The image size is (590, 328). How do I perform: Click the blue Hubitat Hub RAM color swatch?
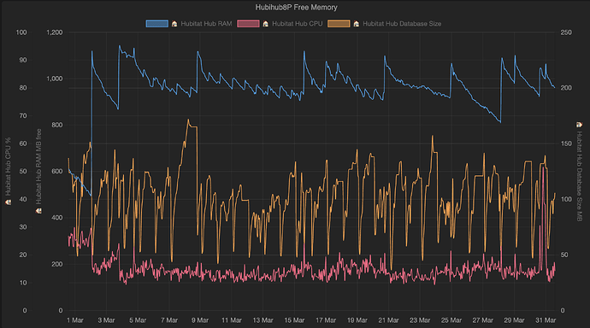coord(157,24)
